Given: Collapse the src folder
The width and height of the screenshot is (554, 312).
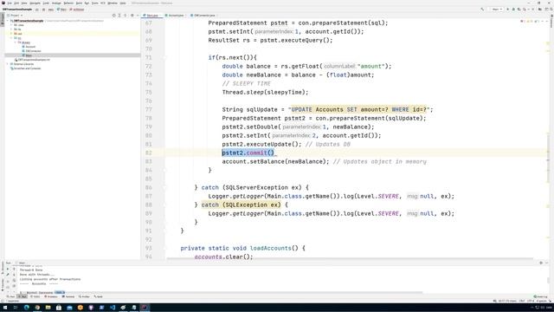Looking at the screenshot, I should pos(11,38).
